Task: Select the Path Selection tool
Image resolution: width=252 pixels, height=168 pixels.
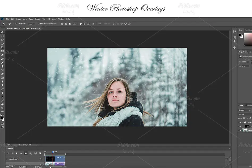Action: 2,97
